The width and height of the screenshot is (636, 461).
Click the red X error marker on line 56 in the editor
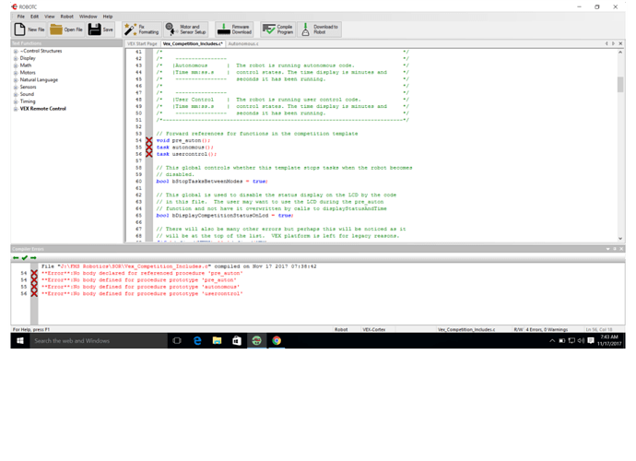pos(148,154)
